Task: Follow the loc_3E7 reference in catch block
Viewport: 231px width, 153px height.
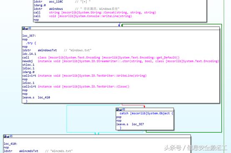Action: pos(138,124)
